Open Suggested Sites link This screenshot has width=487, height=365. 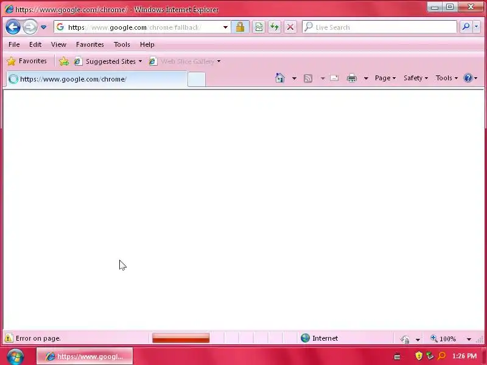pyautogui.click(x=107, y=61)
